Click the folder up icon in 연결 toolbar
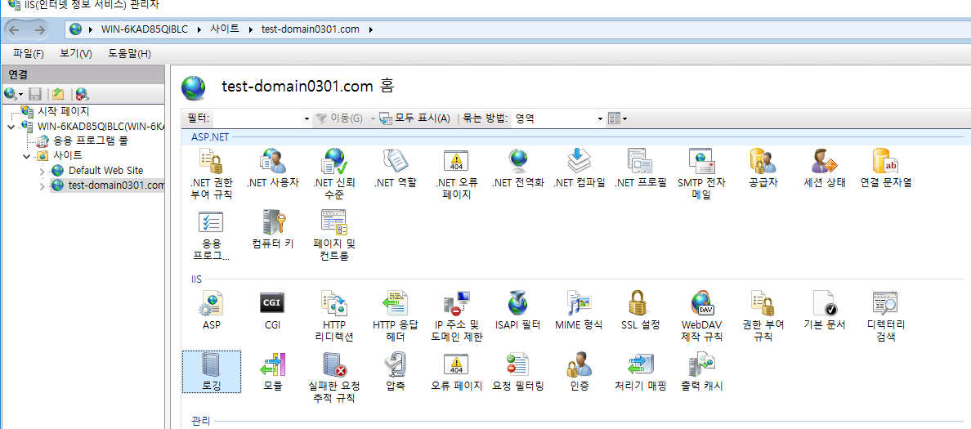 pos(58,94)
